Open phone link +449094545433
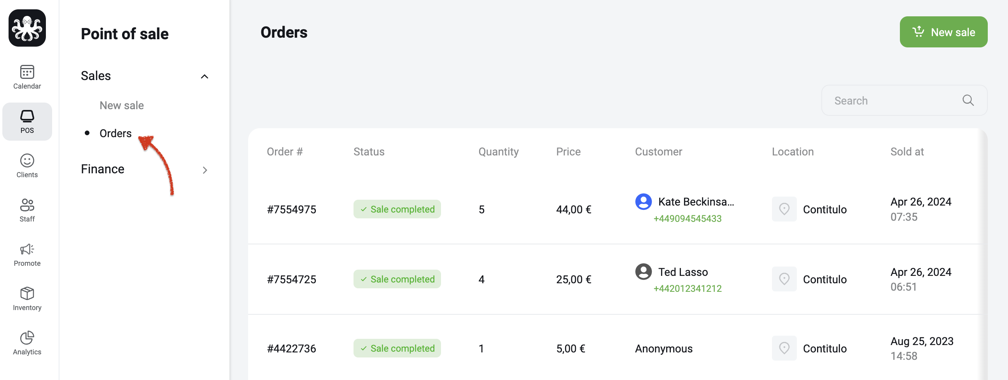 coord(687,218)
